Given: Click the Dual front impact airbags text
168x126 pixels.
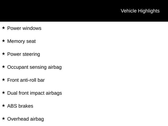Looking at the screenshot, I should tap(34, 93).
